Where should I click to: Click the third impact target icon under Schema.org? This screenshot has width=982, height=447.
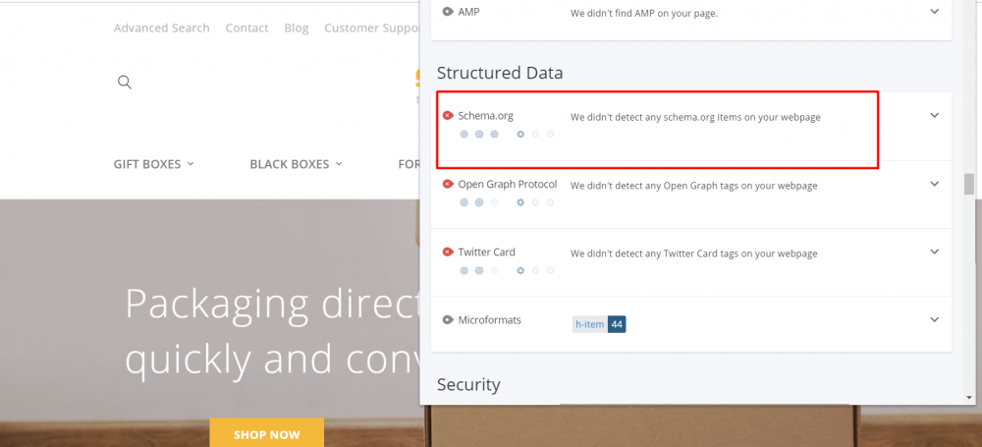[494, 135]
